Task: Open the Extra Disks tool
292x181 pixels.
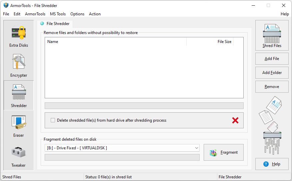Action: tap(19, 35)
